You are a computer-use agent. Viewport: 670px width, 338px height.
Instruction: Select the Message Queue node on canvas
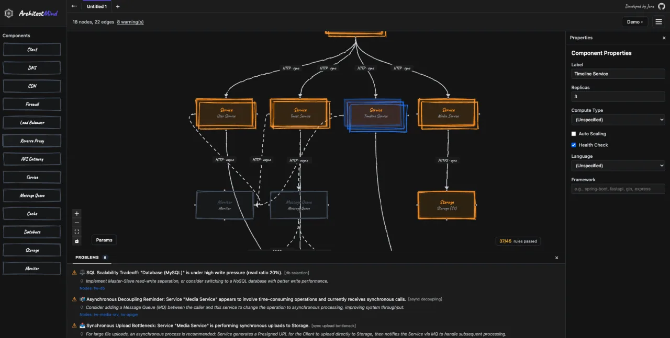click(299, 205)
